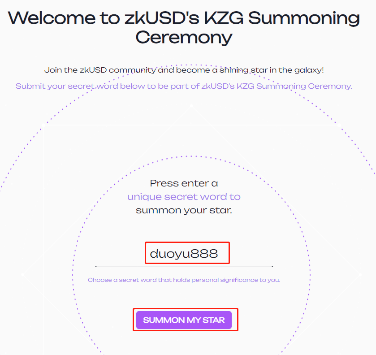Click the purple "unique secret word to" text
This screenshot has width=376, height=355.
(184, 197)
